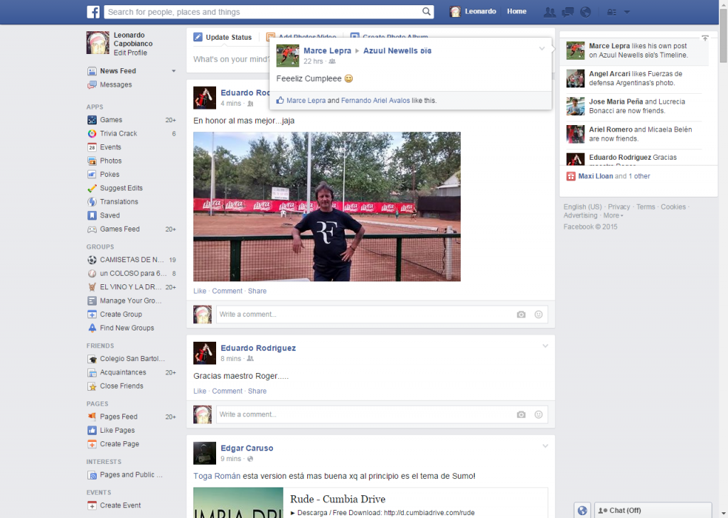Click the Pages Feed icon
Screen dimensions: 728x518
(x=92, y=417)
